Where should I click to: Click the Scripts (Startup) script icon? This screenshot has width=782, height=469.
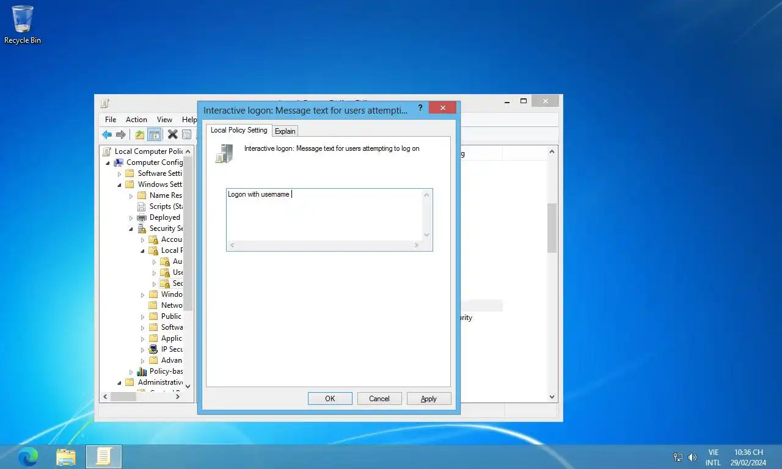tap(142, 206)
